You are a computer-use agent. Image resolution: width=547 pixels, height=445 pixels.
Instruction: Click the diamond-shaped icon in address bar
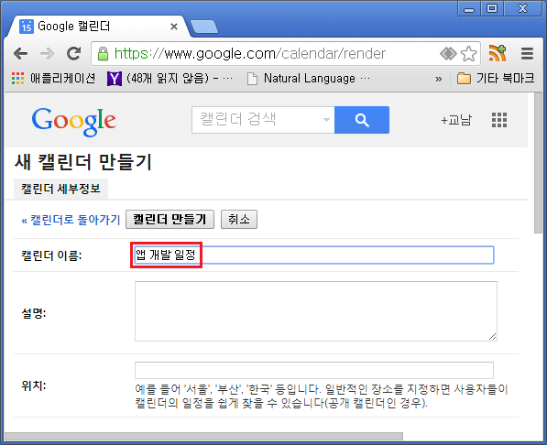pyautogui.click(x=448, y=54)
